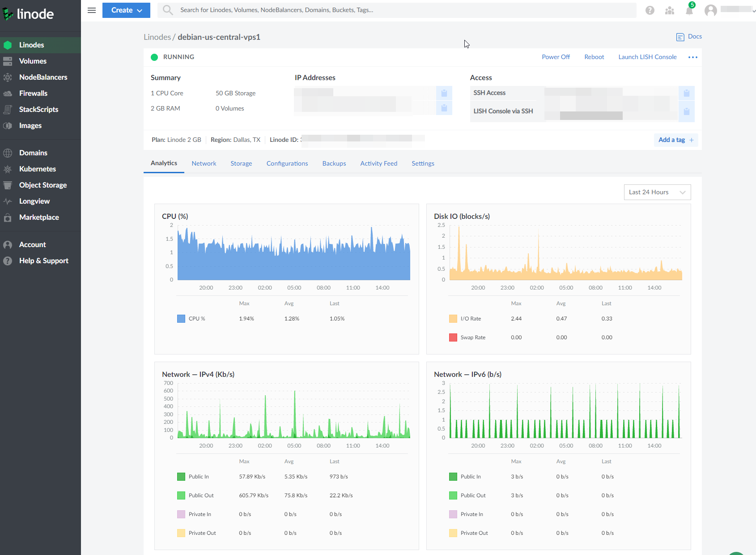The height and width of the screenshot is (555, 756).
Task: Copy the first IP address
Action: 444,93
